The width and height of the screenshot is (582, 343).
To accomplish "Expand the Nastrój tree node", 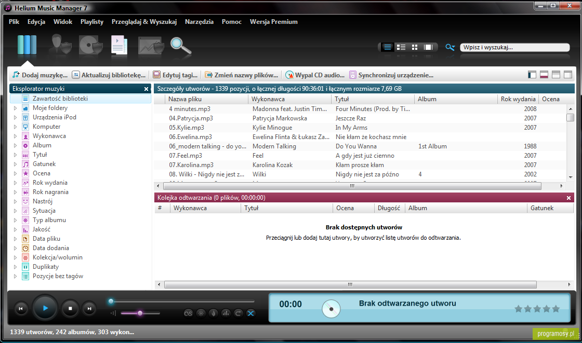I will click(15, 201).
